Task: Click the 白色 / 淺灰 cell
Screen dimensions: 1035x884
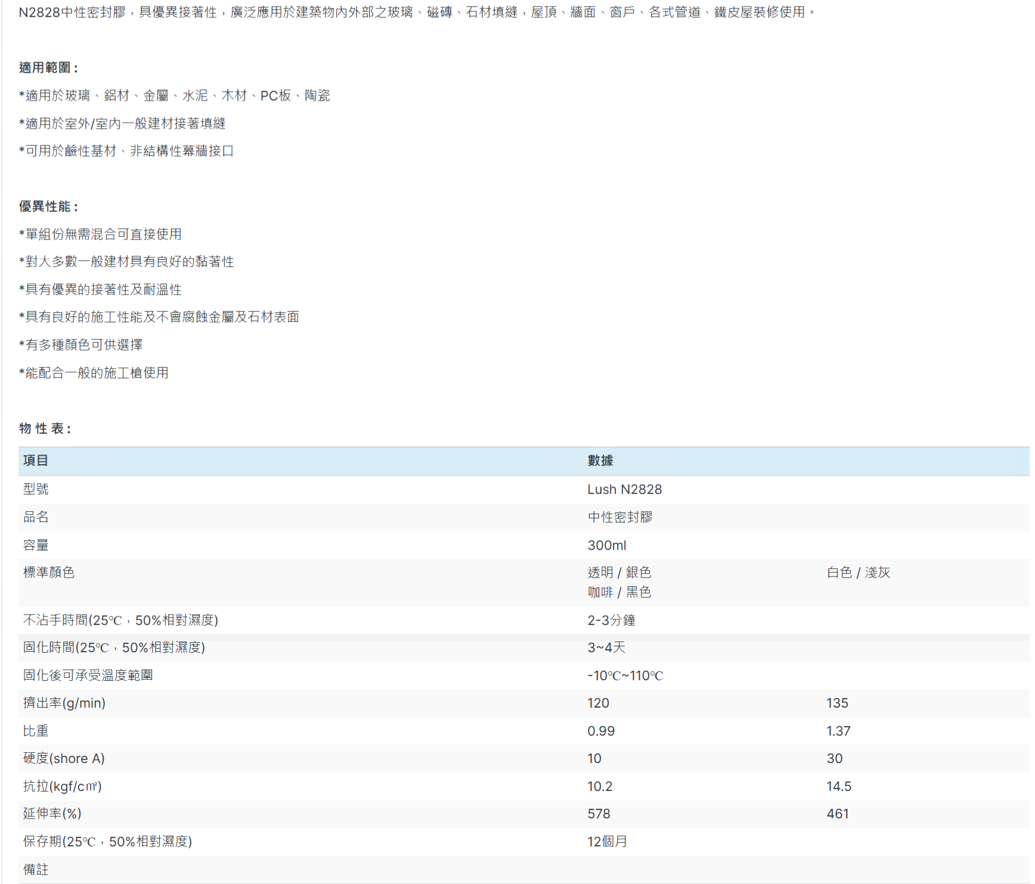Action: click(859, 572)
